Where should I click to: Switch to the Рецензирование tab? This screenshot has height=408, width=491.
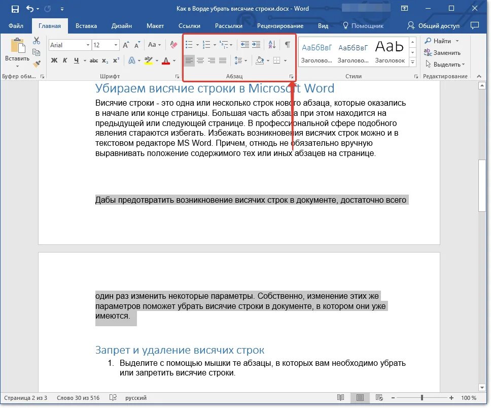pos(280,26)
